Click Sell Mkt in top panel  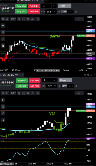pos(34,6)
